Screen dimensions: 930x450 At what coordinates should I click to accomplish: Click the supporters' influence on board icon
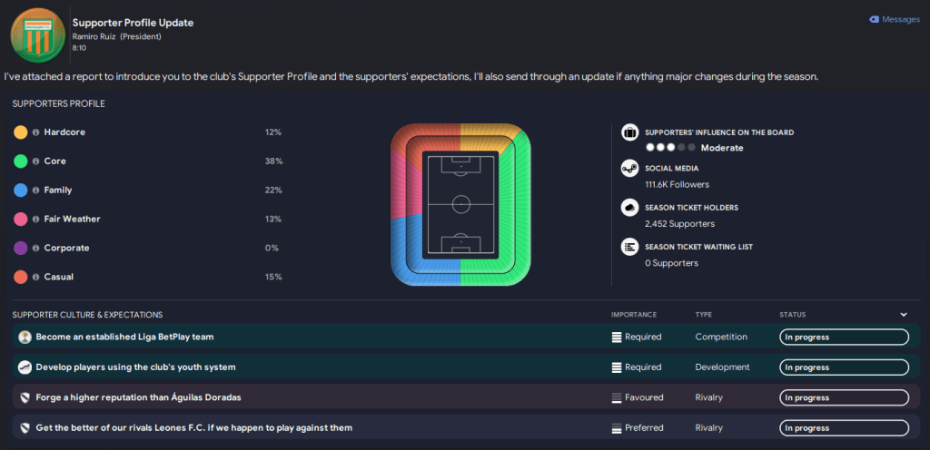[629, 132]
